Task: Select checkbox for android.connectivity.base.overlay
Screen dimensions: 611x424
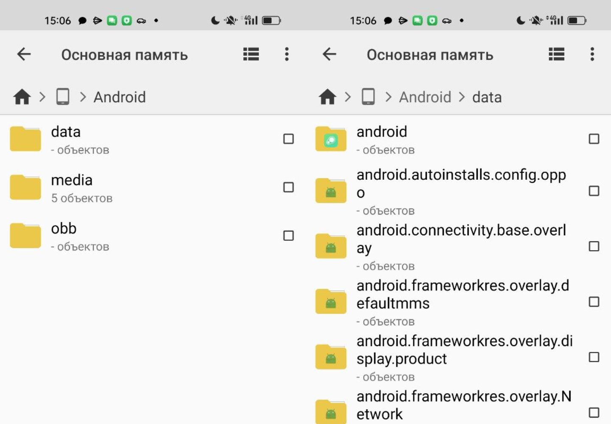Action: pyautogui.click(x=594, y=246)
